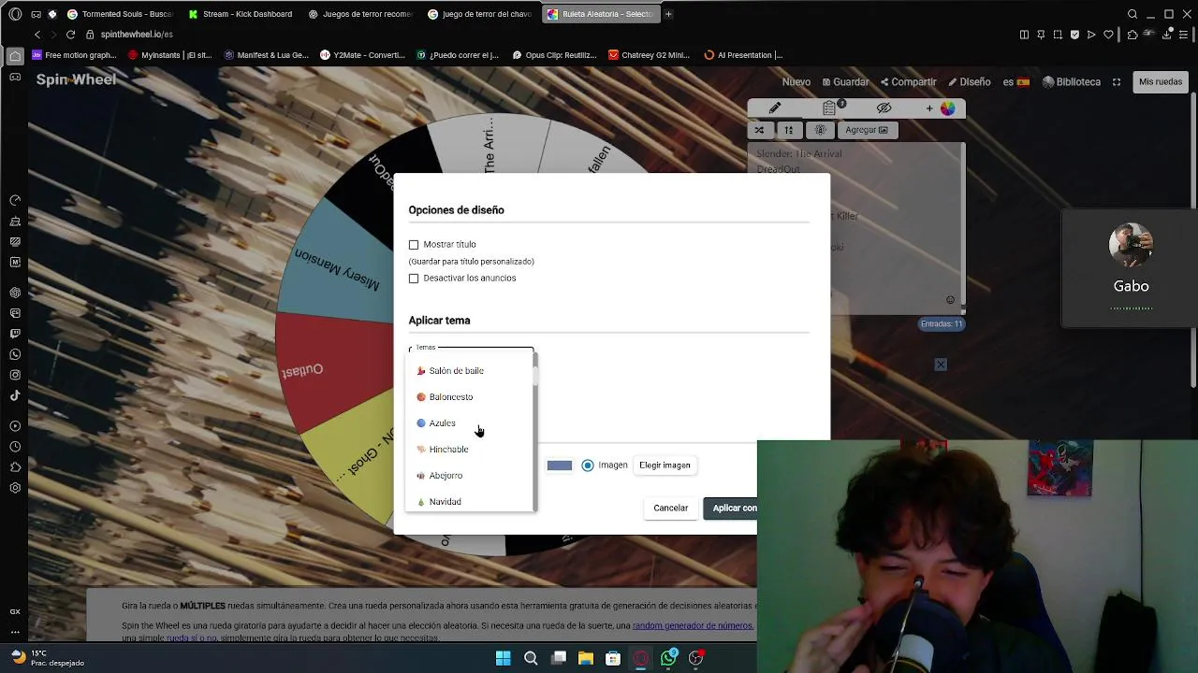Viewport: 1198px width, 673px height.
Task: Open File Explorer from taskbar
Action: 586,658
